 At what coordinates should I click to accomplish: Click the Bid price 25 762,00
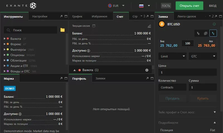point(169,46)
